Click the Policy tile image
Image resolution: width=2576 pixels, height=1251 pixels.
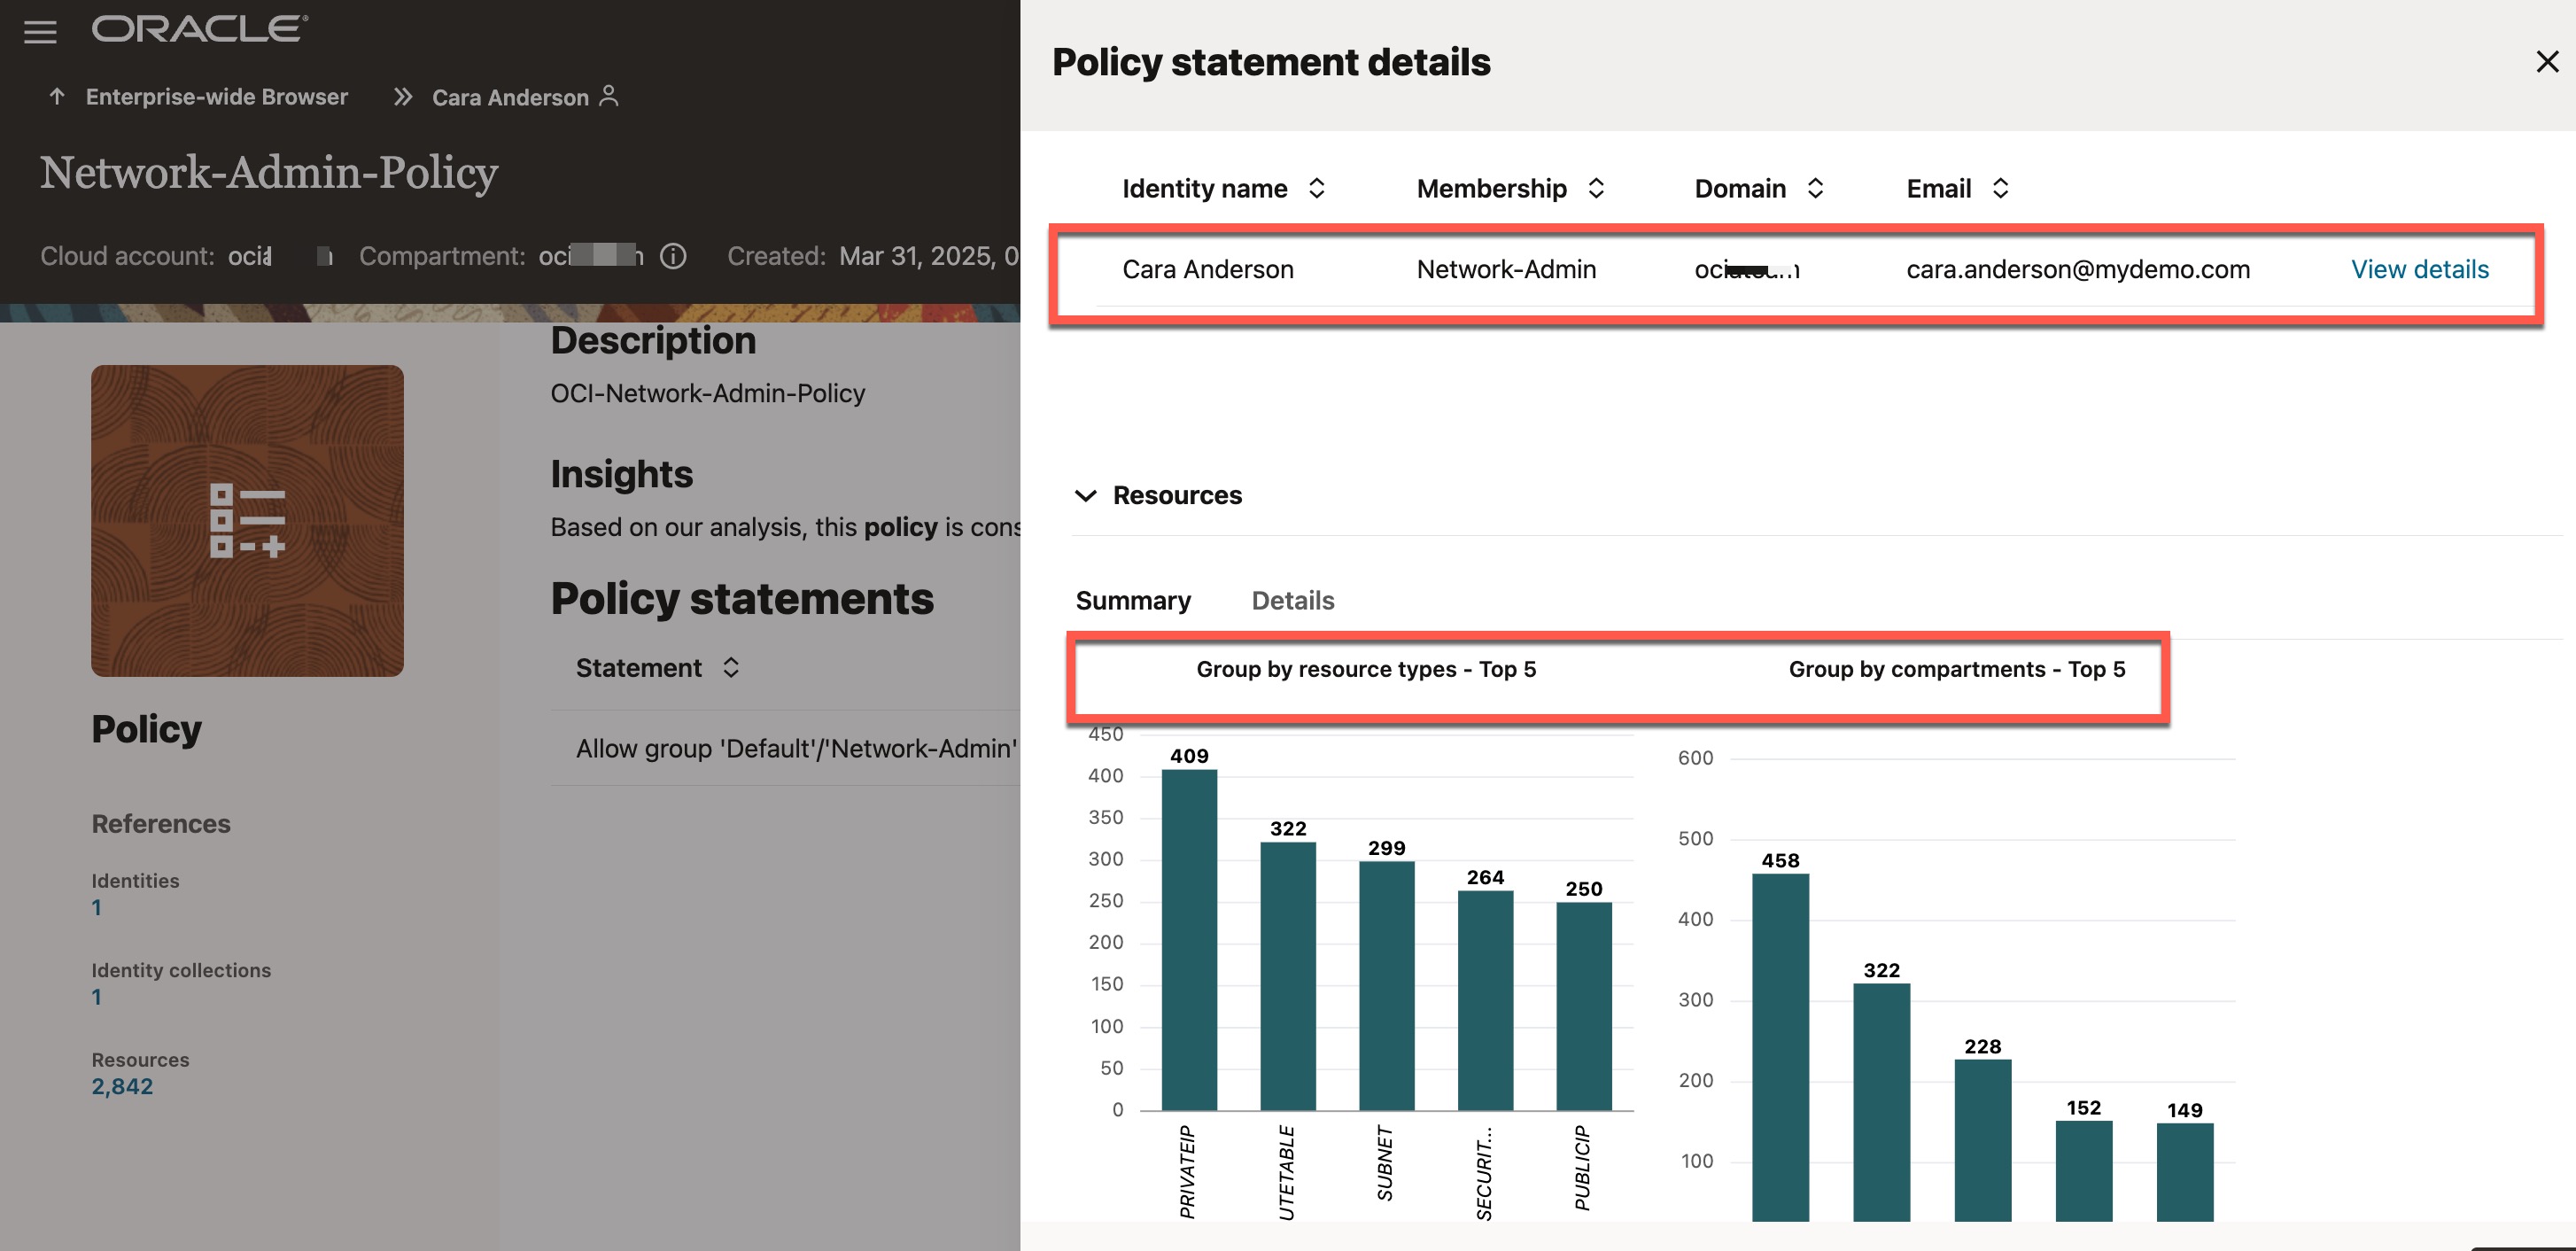pyautogui.click(x=247, y=520)
